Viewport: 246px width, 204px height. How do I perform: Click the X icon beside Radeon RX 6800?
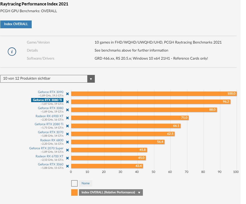tap(68, 142)
